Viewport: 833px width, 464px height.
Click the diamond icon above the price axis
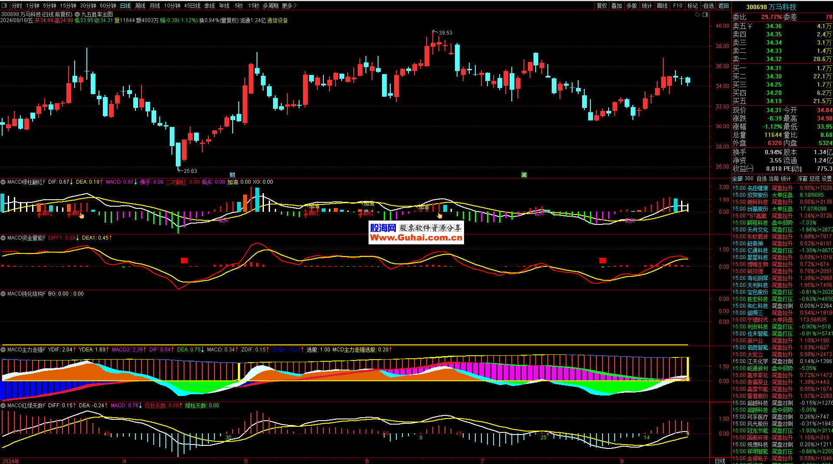coord(698,15)
